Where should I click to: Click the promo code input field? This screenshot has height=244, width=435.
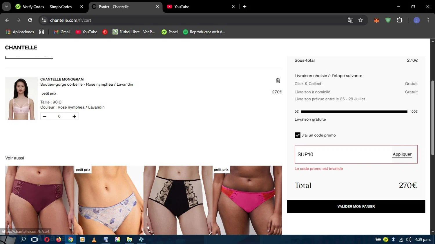pyautogui.click(x=343, y=154)
